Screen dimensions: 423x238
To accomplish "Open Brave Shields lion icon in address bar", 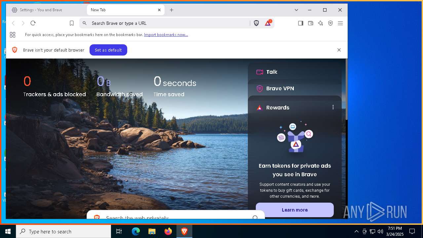I will pyautogui.click(x=256, y=23).
